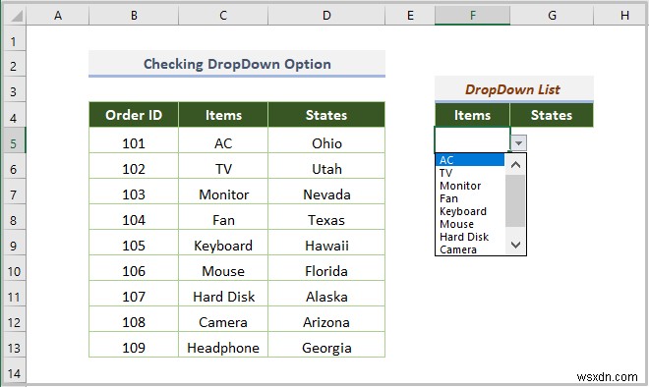Click the 'Checking DropDown Option' title cell

pos(237,64)
